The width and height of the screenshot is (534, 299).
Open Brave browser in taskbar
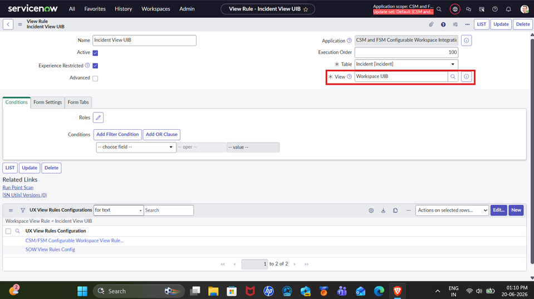[397, 291]
